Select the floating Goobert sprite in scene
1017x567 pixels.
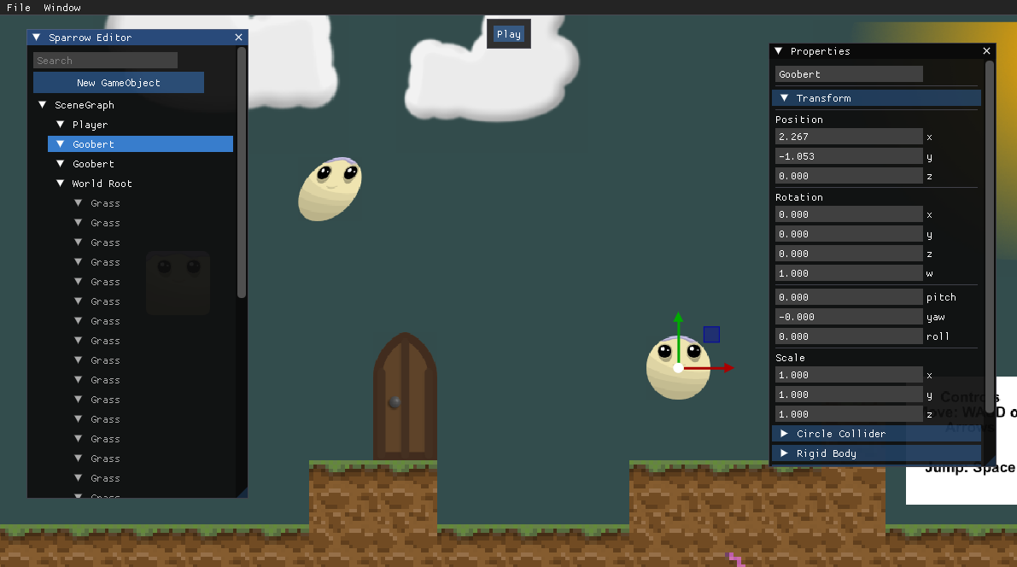pyautogui.click(x=330, y=189)
